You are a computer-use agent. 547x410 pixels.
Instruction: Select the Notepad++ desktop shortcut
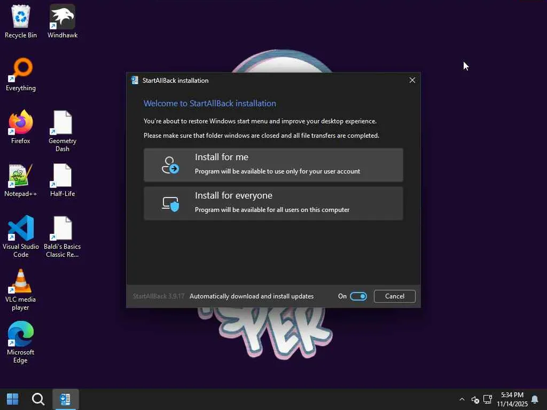(21, 180)
